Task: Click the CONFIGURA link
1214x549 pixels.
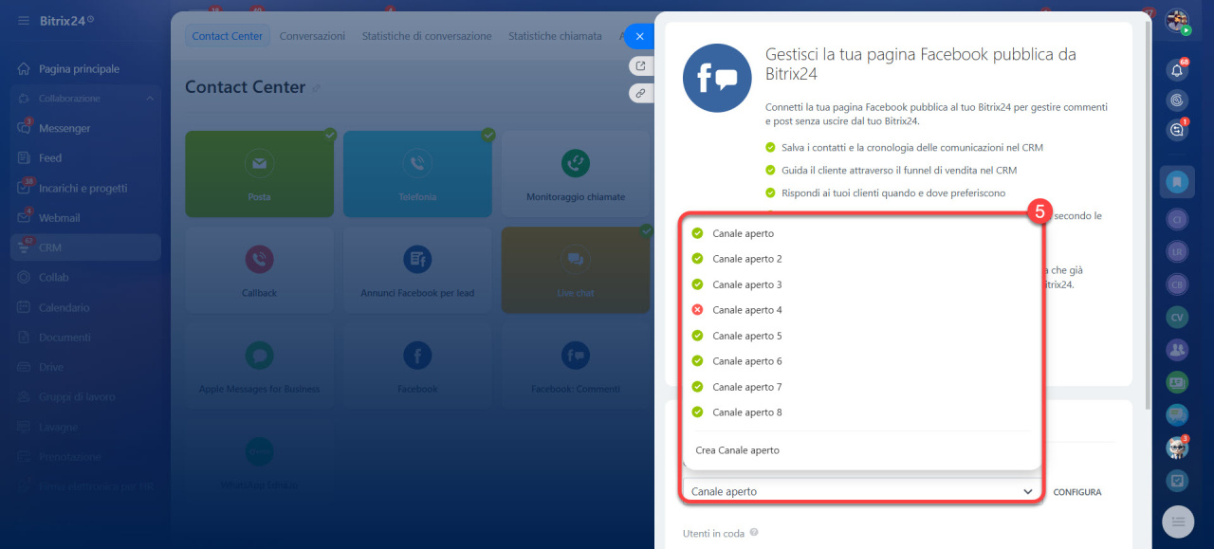Action: (x=1076, y=492)
